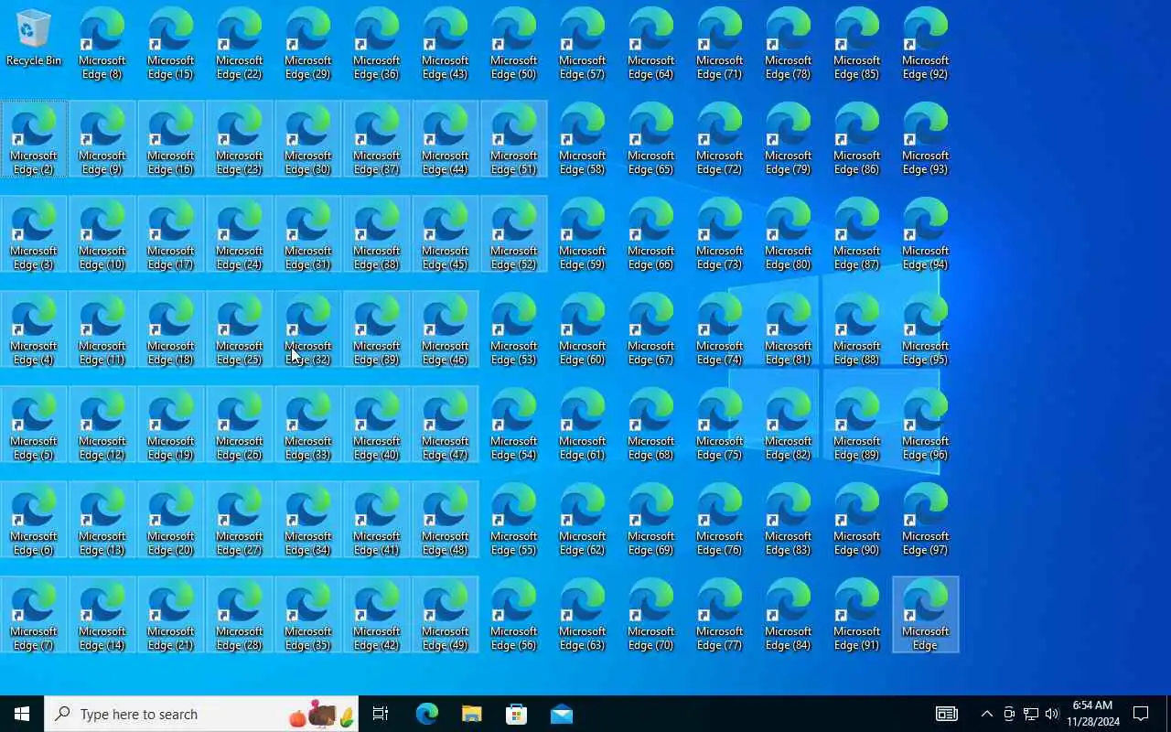Image resolution: width=1171 pixels, height=732 pixels.
Task: Select Microsoft Edge (52) desktop icon
Action: [x=514, y=234]
